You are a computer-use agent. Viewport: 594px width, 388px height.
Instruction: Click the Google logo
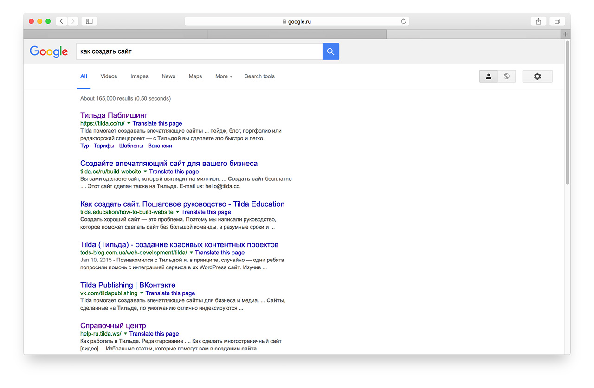[x=49, y=51]
